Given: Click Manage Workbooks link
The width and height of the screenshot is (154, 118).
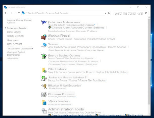Looking at the screenshot, I should click(x=60, y=105).
